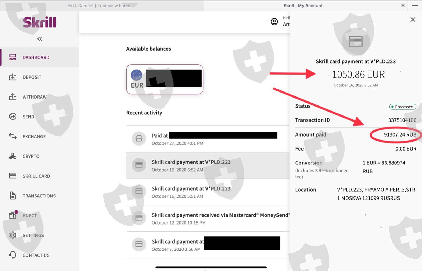Click the Skrill logo in the sidebar
This screenshot has height=271, width=422.
[40, 22]
